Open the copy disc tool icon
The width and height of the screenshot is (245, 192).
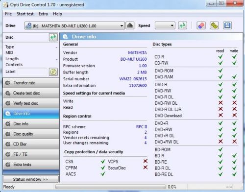(214, 25)
